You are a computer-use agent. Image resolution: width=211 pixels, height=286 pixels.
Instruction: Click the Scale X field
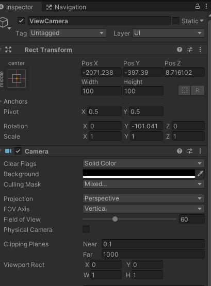[105, 136]
